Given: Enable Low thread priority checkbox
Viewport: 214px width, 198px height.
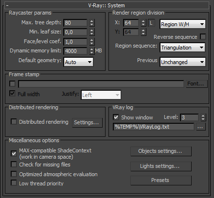Looking at the screenshot, I should (x=14, y=183).
